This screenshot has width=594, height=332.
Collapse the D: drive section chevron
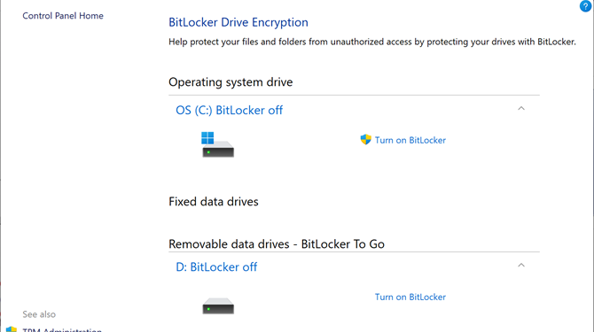pos(521,266)
